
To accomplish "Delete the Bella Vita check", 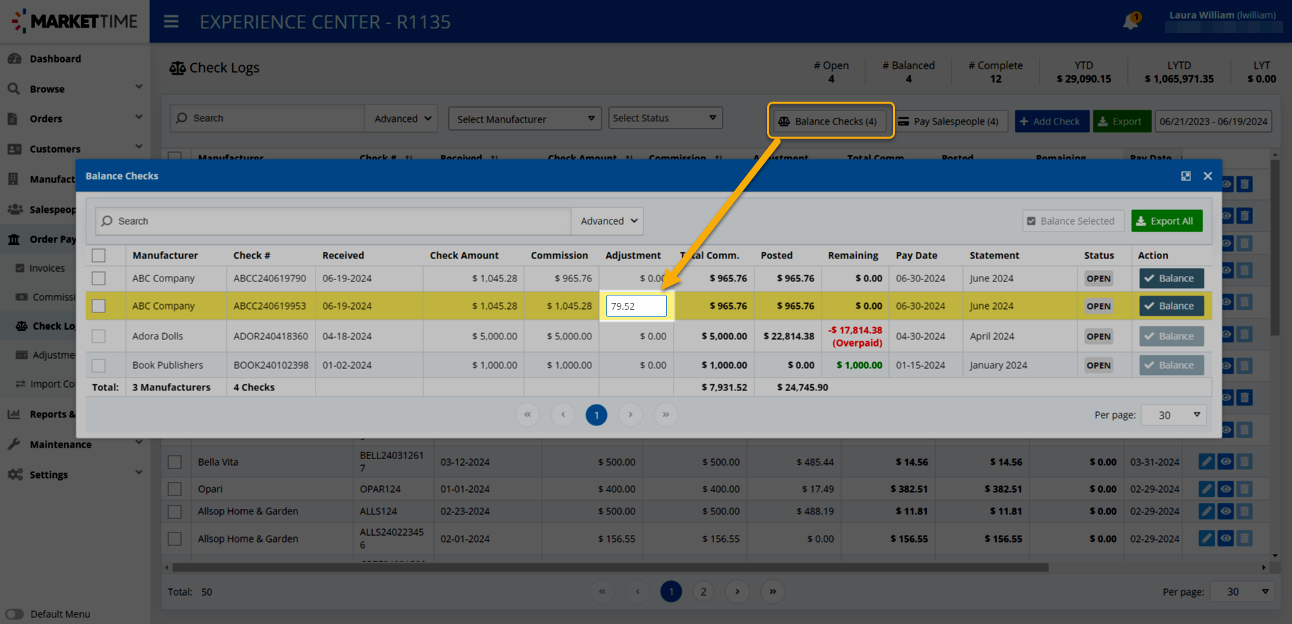I will pyautogui.click(x=1245, y=462).
